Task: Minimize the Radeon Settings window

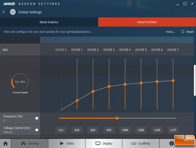Action: click(x=178, y=4)
